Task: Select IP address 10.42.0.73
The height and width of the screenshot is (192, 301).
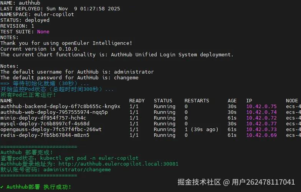Action: 261,130
